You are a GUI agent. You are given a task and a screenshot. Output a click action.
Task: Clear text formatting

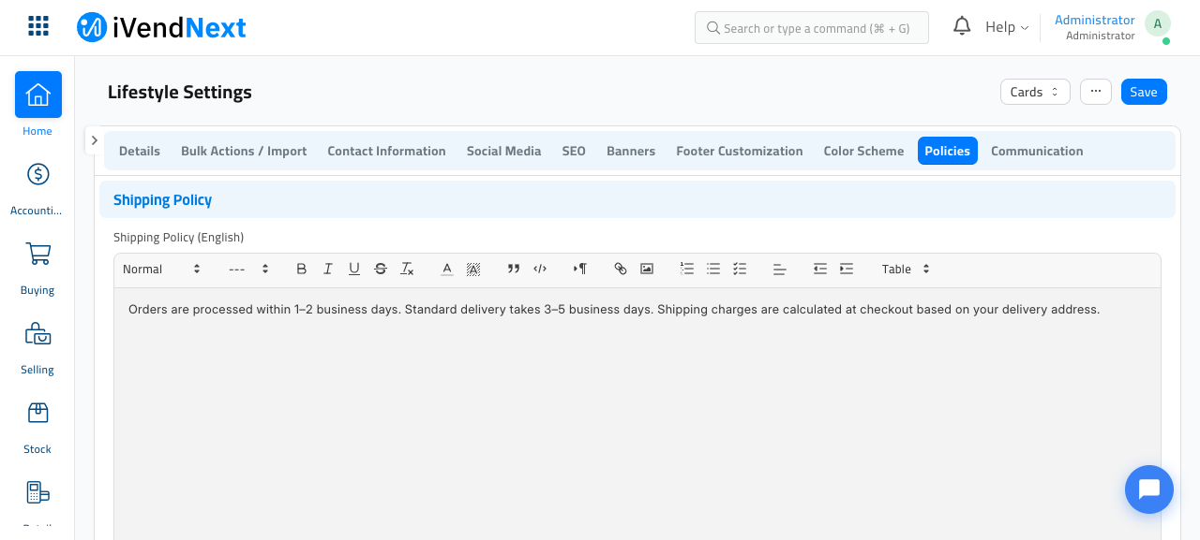pos(407,269)
